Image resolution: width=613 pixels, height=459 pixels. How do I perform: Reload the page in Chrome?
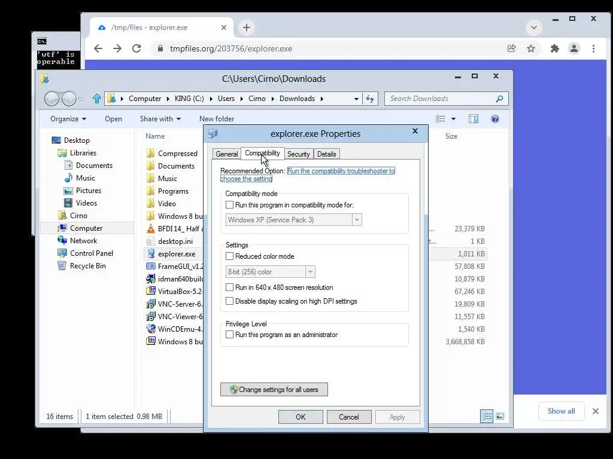[x=136, y=48]
